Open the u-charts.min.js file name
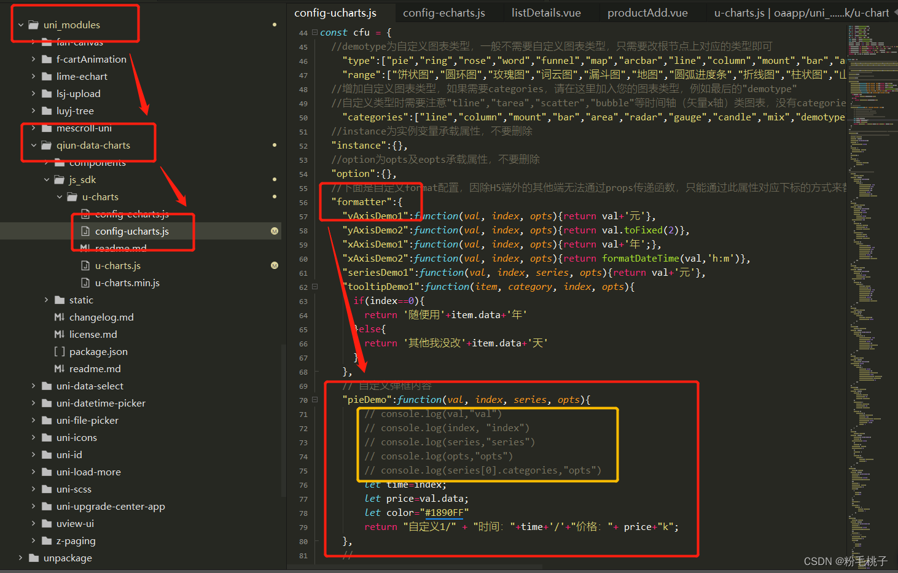Screen dimensions: 898x573 point(127,283)
